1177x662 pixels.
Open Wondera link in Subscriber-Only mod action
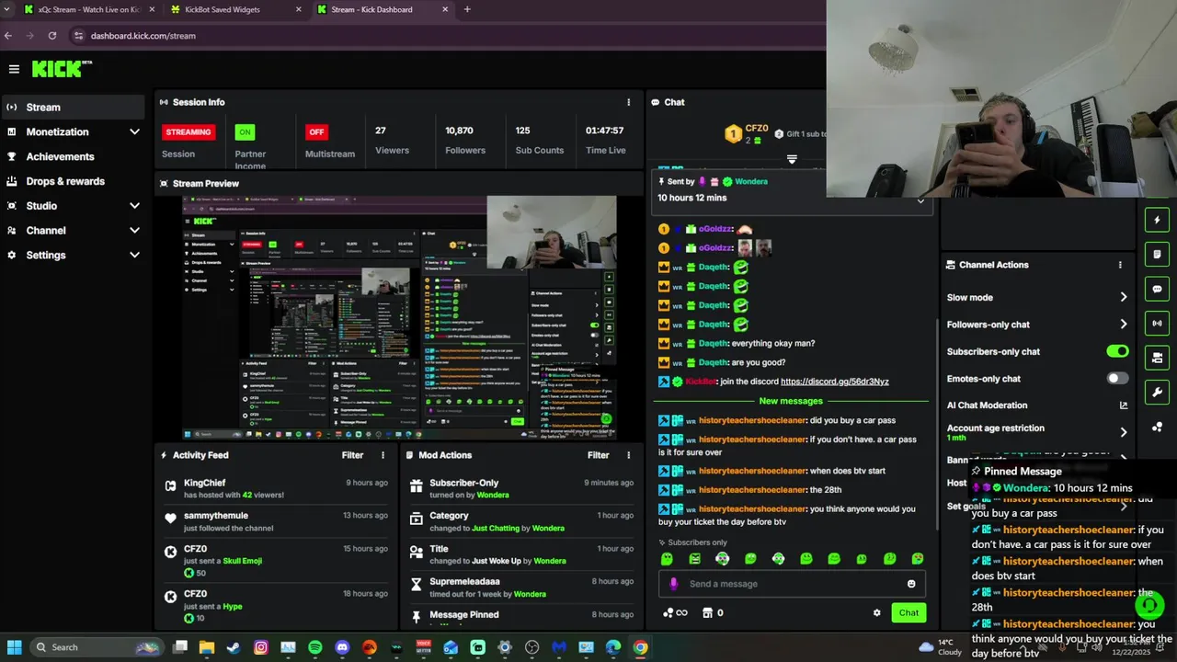pos(493,496)
